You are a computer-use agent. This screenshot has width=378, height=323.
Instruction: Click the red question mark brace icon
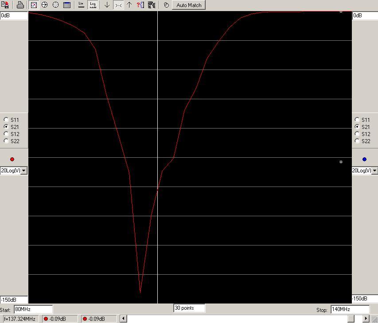[x=140, y=5]
